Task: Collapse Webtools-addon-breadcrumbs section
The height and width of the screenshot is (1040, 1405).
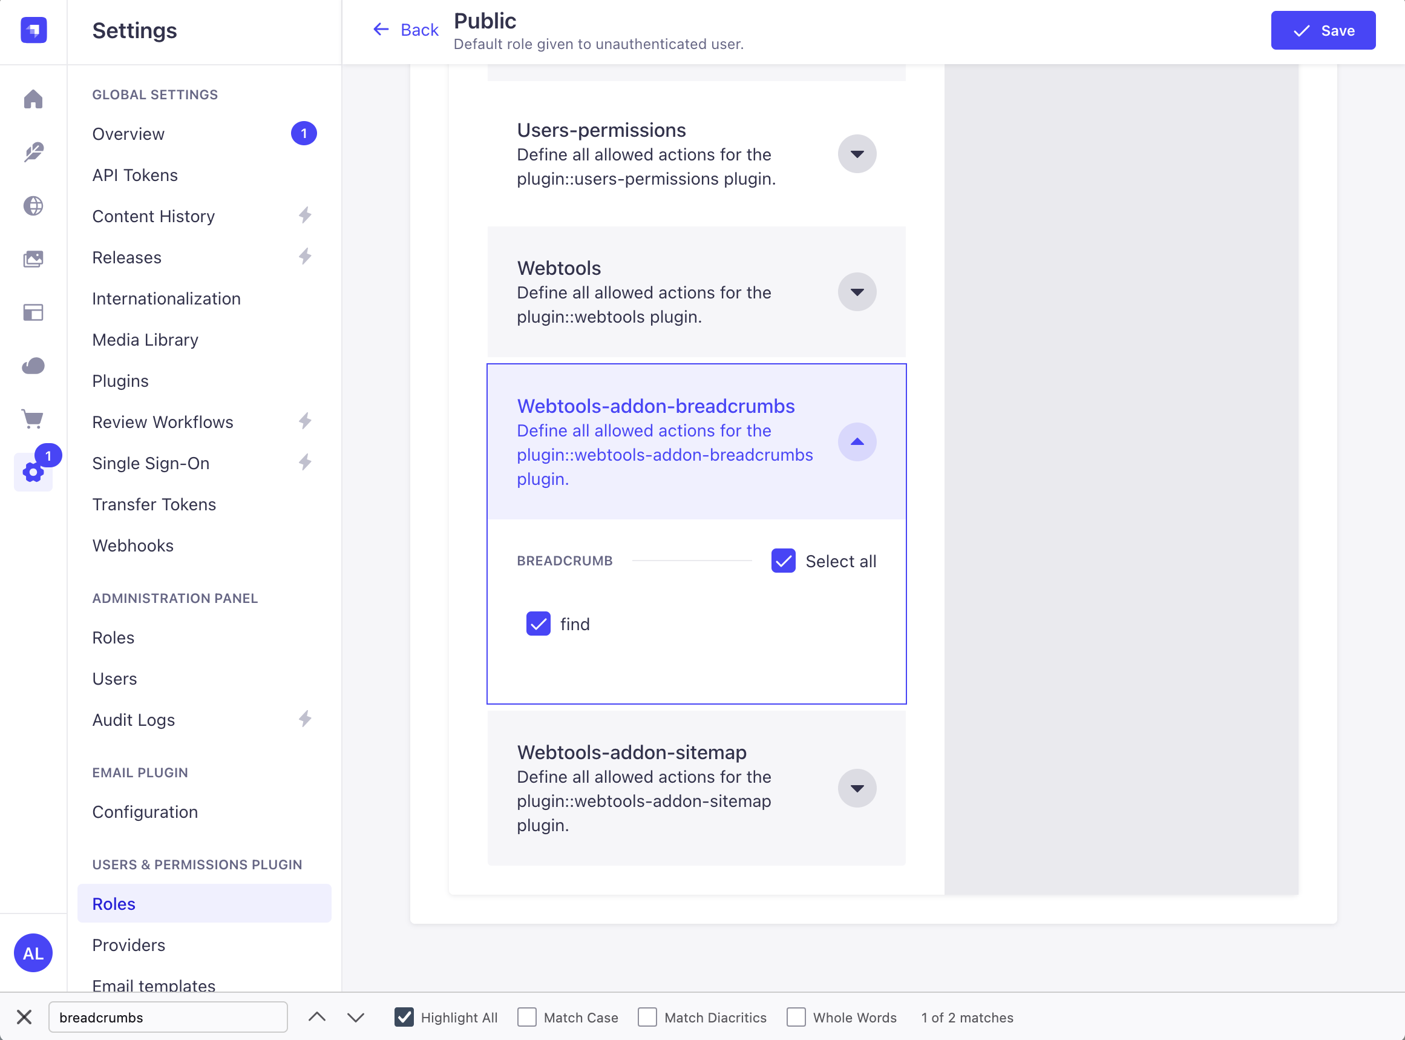Action: click(x=857, y=442)
